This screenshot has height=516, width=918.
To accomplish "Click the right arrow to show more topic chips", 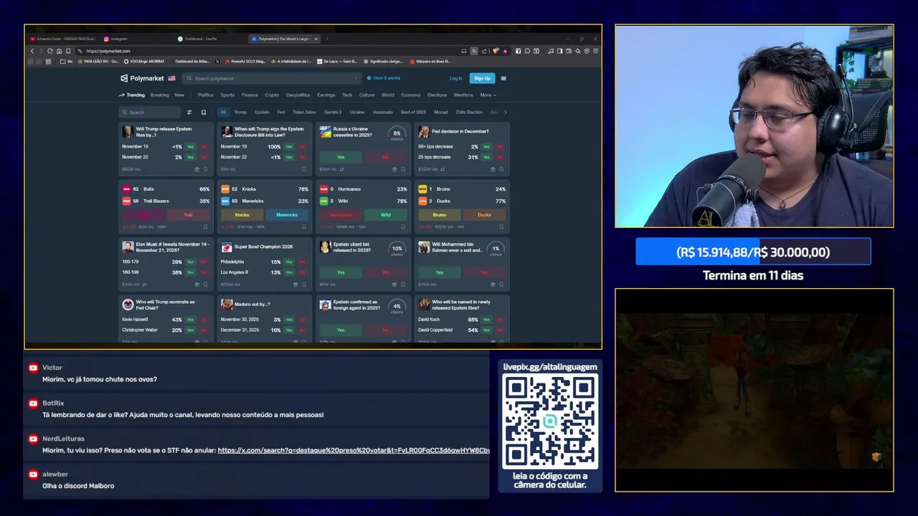I will click(505, 112).
